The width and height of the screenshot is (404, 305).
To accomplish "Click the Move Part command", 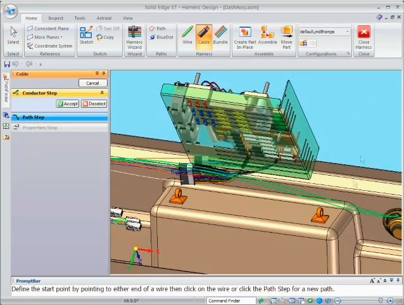I will pyautogui.click(x=286, y=37).
